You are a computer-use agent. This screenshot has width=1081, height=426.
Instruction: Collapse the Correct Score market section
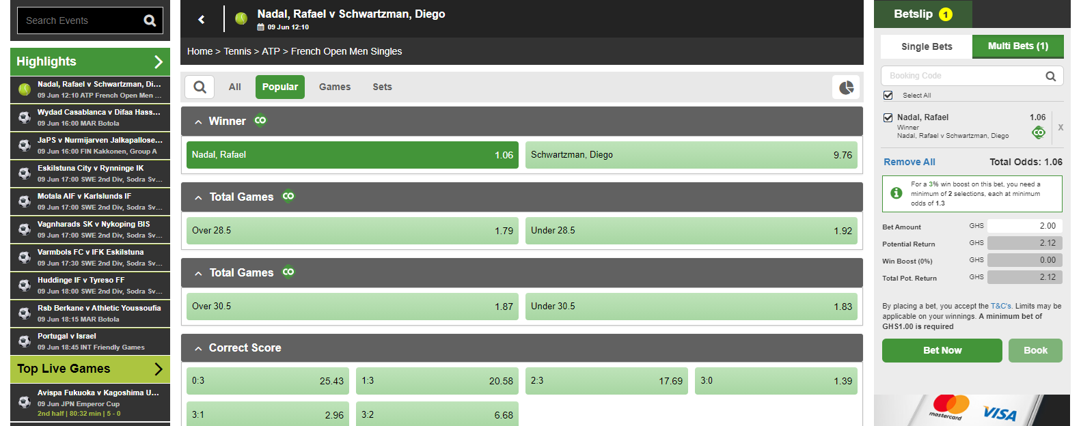198,349
